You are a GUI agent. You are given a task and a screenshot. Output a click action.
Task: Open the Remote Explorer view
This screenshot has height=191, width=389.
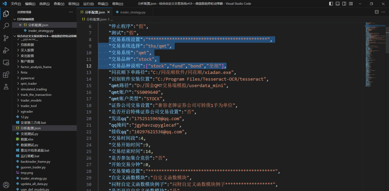(6, 62)
